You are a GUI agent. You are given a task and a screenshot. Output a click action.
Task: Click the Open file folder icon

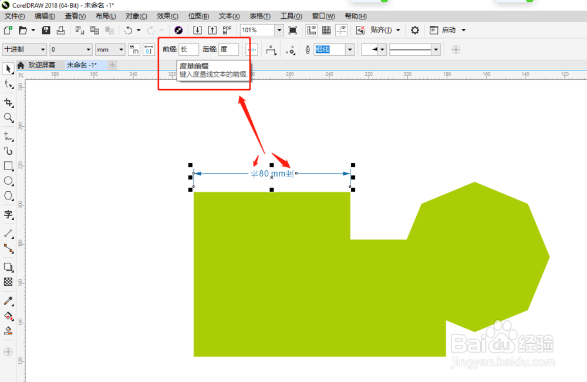tap(23, 31)
